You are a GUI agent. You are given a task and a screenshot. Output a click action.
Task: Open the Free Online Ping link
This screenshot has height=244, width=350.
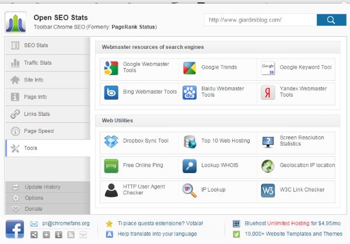pos(143,165)
